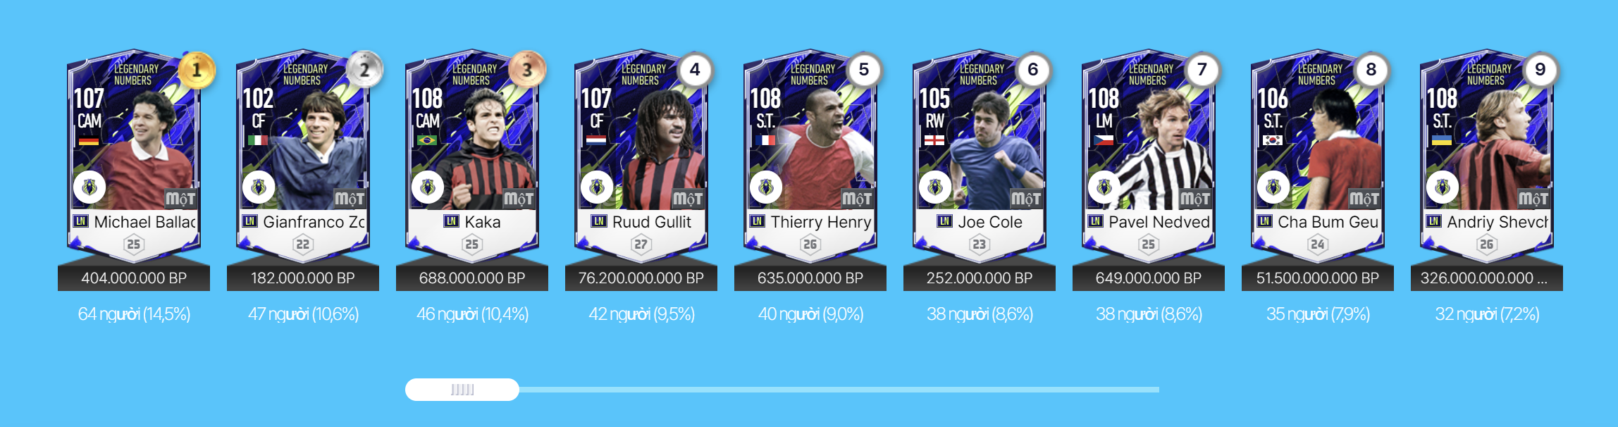Screen dimensions: 1618x427
Task: Click the bronze rank 3 medal
Action: click(x=527, y=70)
